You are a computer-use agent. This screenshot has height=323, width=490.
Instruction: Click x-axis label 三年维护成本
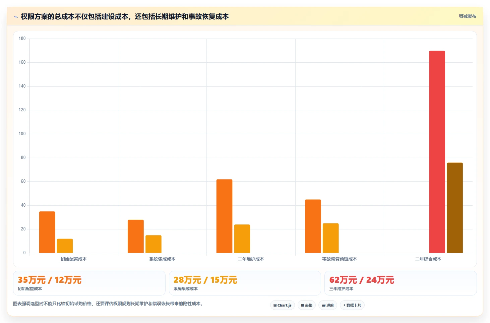pos(251,259)
